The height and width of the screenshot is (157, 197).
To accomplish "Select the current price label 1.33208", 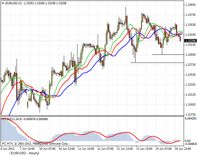I will click(190, 41).
